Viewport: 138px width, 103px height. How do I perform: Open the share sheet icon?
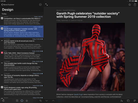[135, 4]
